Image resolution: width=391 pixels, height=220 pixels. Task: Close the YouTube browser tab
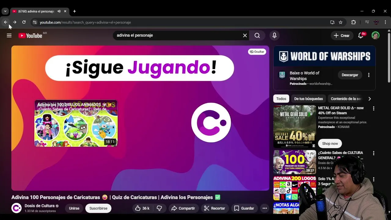(x=65, y=11)
